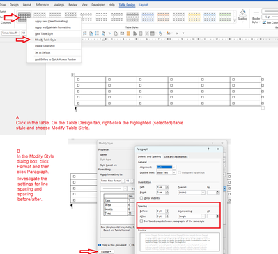
Task: Click the Before spacing value field
Action: pyautogui.click(x=160, y=211)
